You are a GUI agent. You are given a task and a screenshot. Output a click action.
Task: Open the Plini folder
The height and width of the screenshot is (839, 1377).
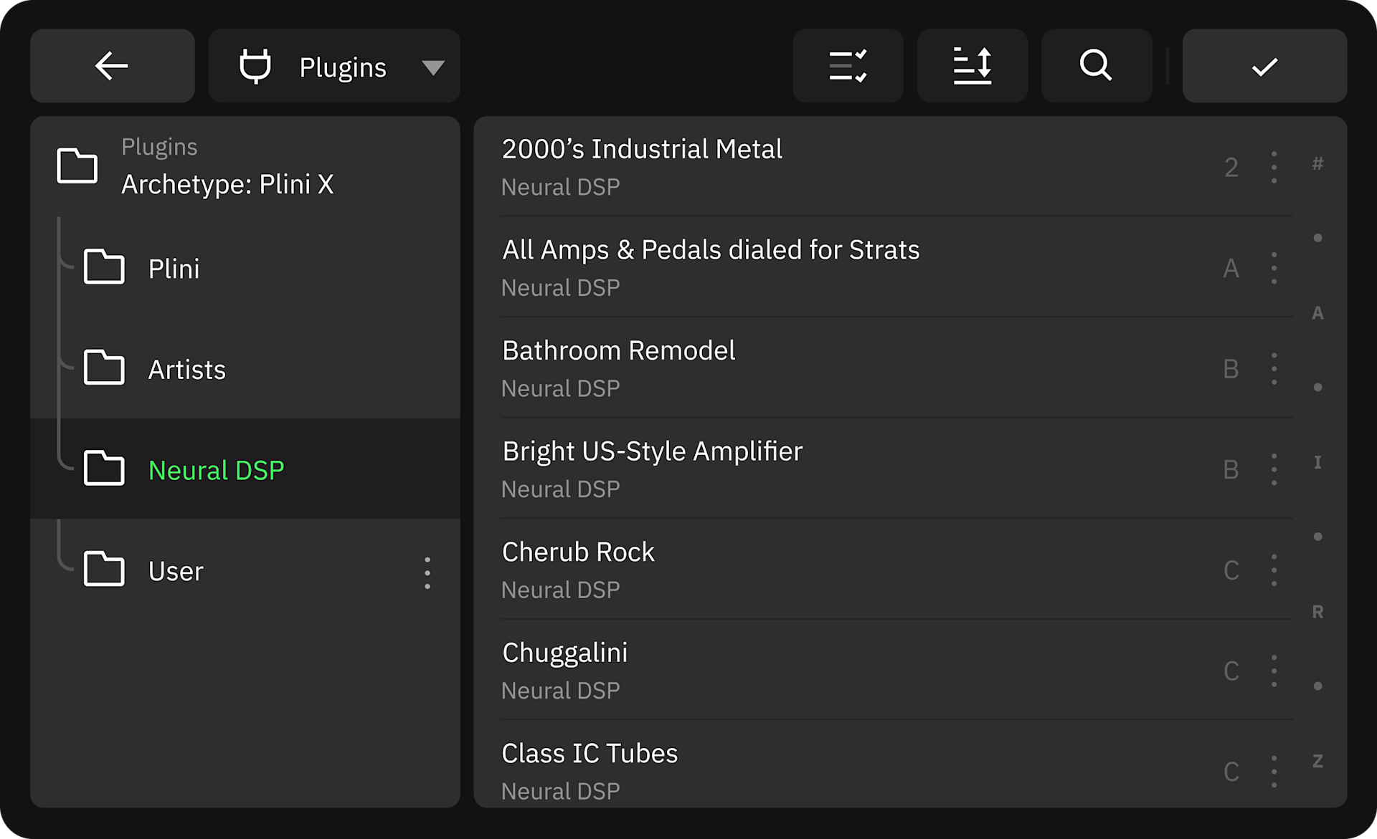pyautogui.click(x=174, y=269)
